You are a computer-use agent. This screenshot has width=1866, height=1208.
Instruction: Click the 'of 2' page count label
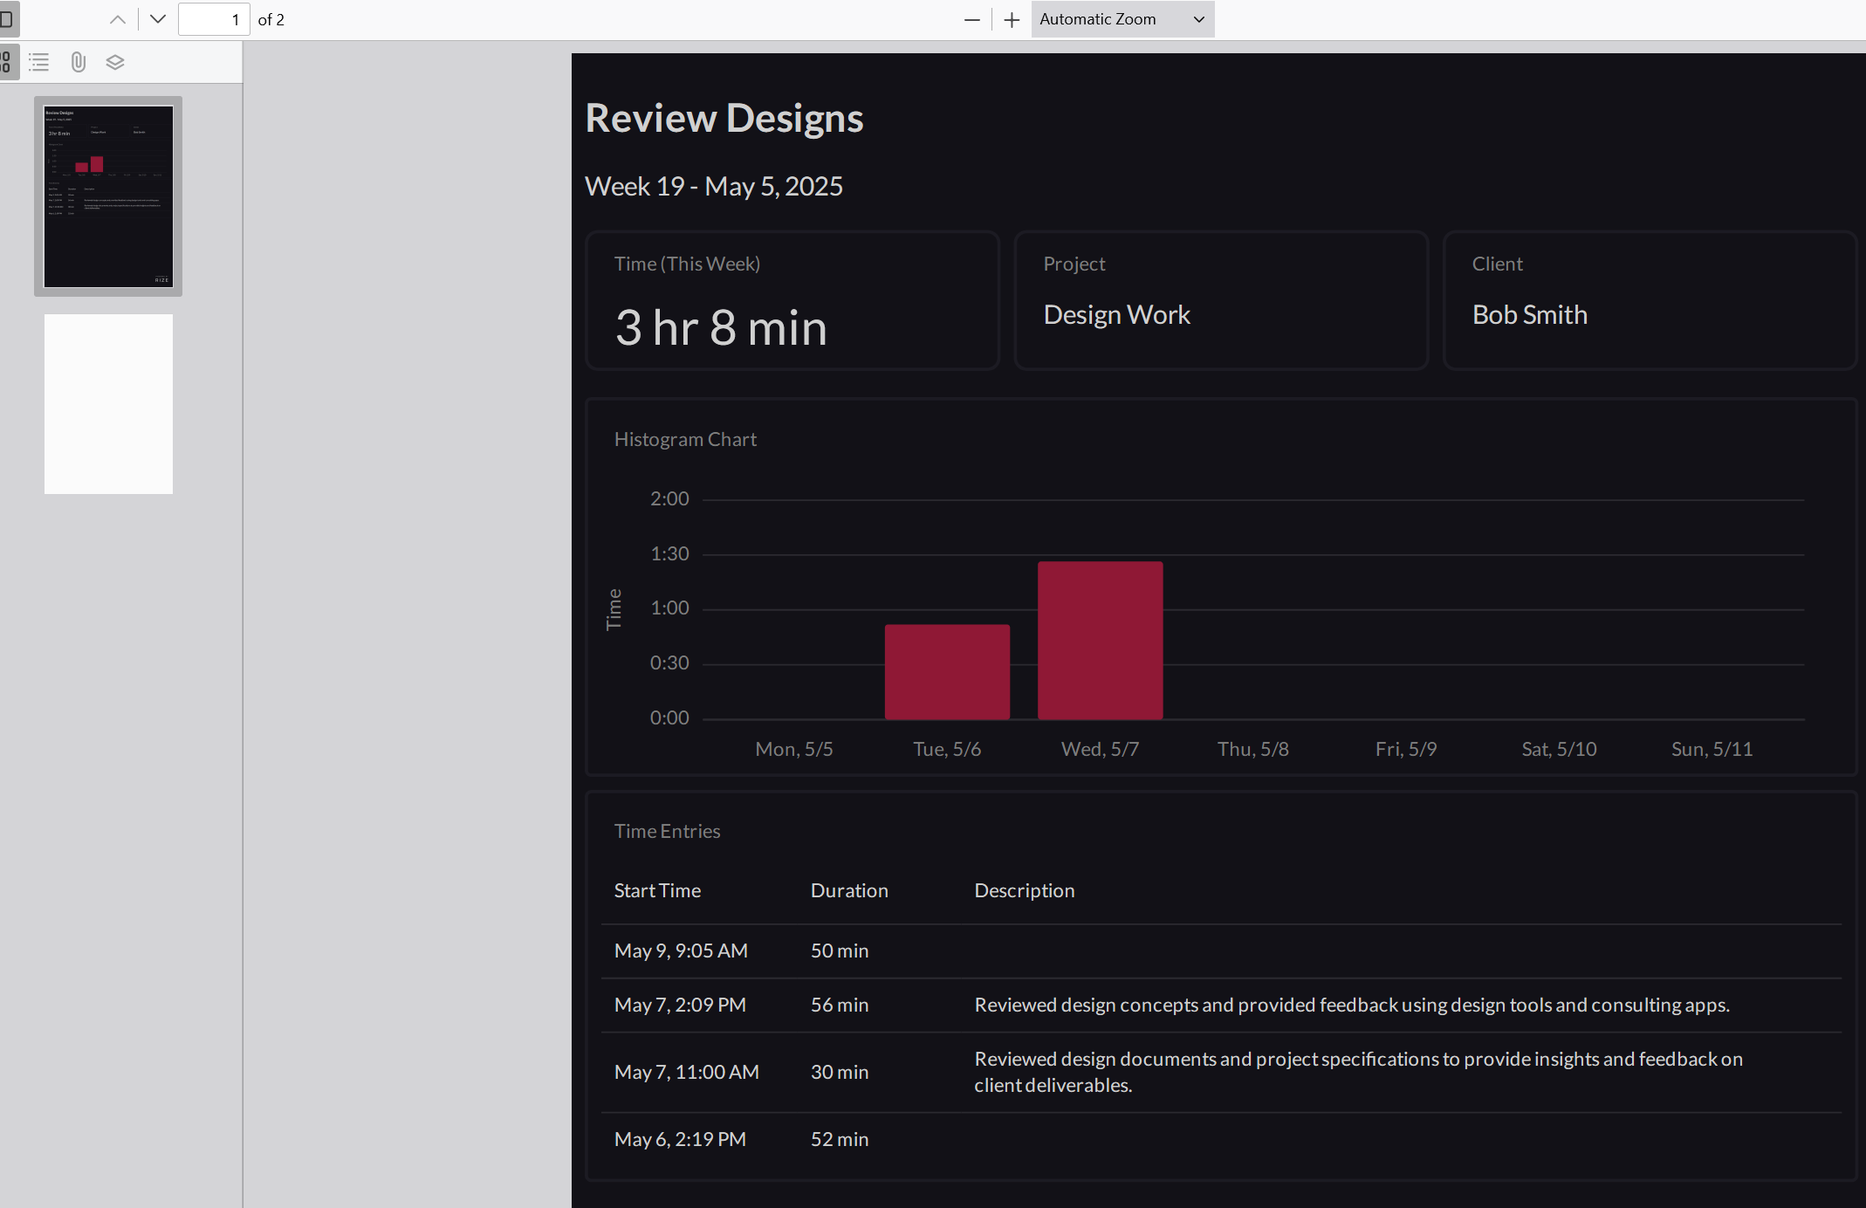point(271,19)
